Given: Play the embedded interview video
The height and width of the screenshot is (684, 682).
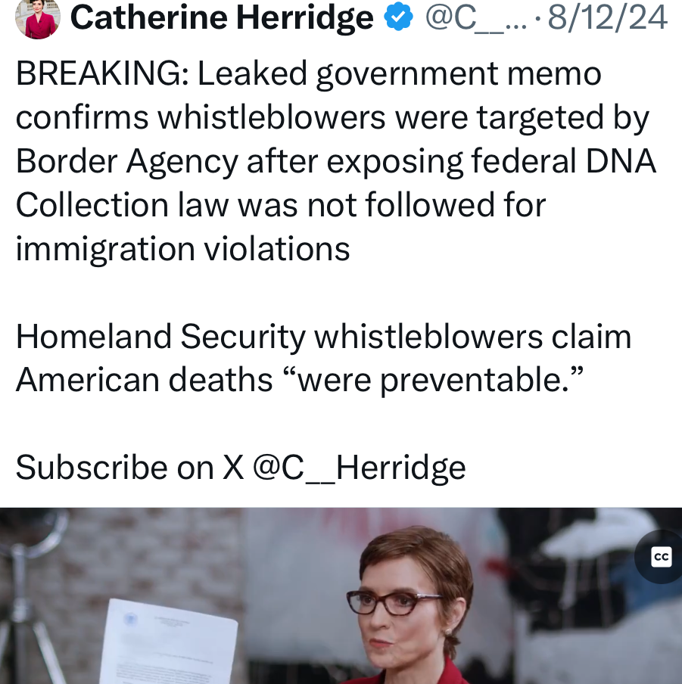Looking at the screenshot, I should (341, 596).
